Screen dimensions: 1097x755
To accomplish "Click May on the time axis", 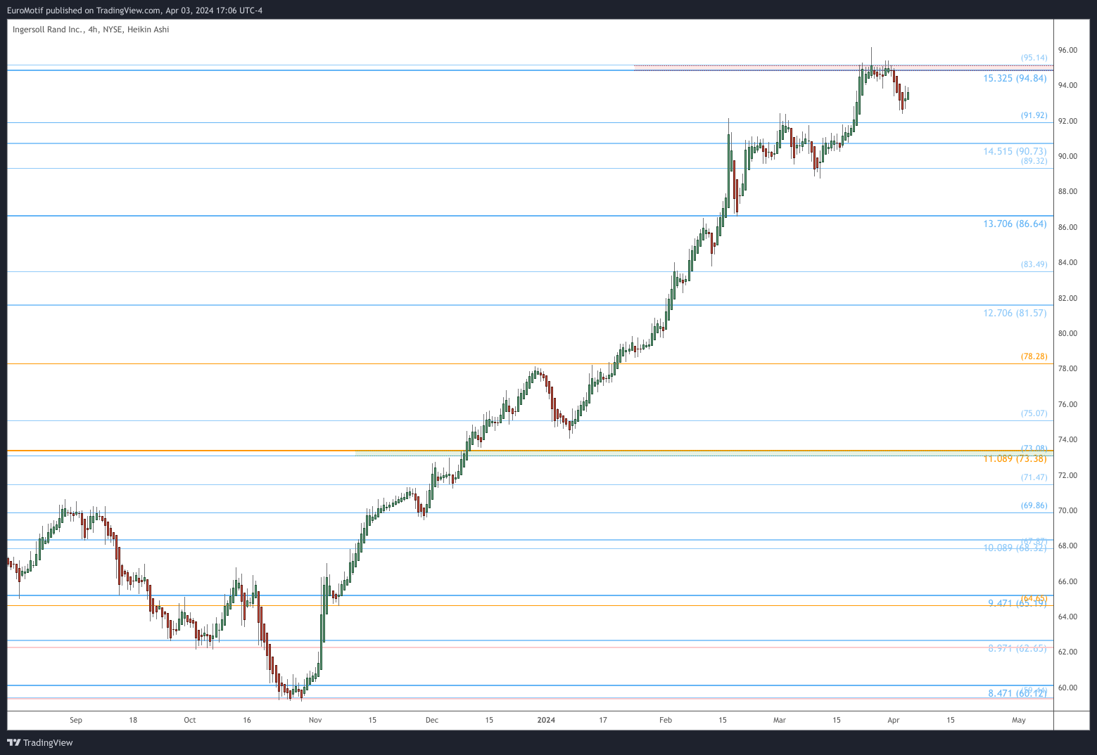I will point(1019,720).
